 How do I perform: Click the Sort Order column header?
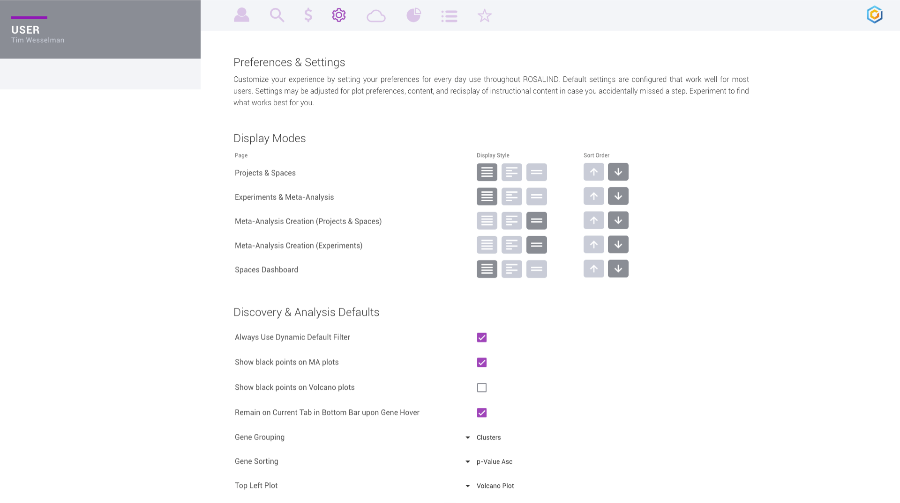pyautogui.click(x=597, y=156)
